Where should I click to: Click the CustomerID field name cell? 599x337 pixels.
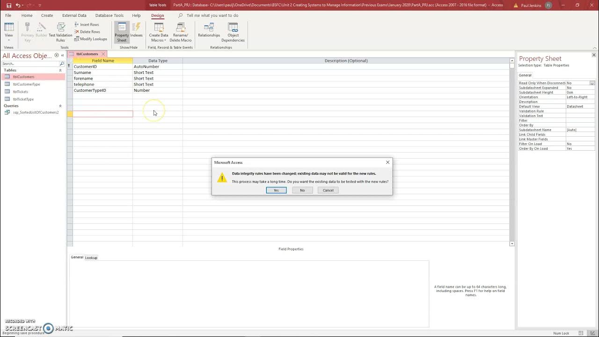click(x=103, y=66)
